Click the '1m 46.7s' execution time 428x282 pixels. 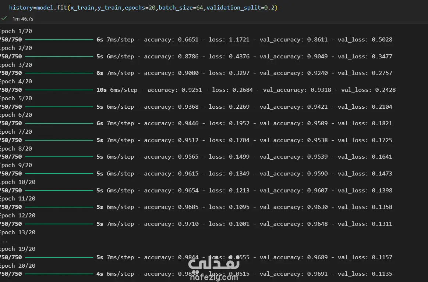click(23, 19)
